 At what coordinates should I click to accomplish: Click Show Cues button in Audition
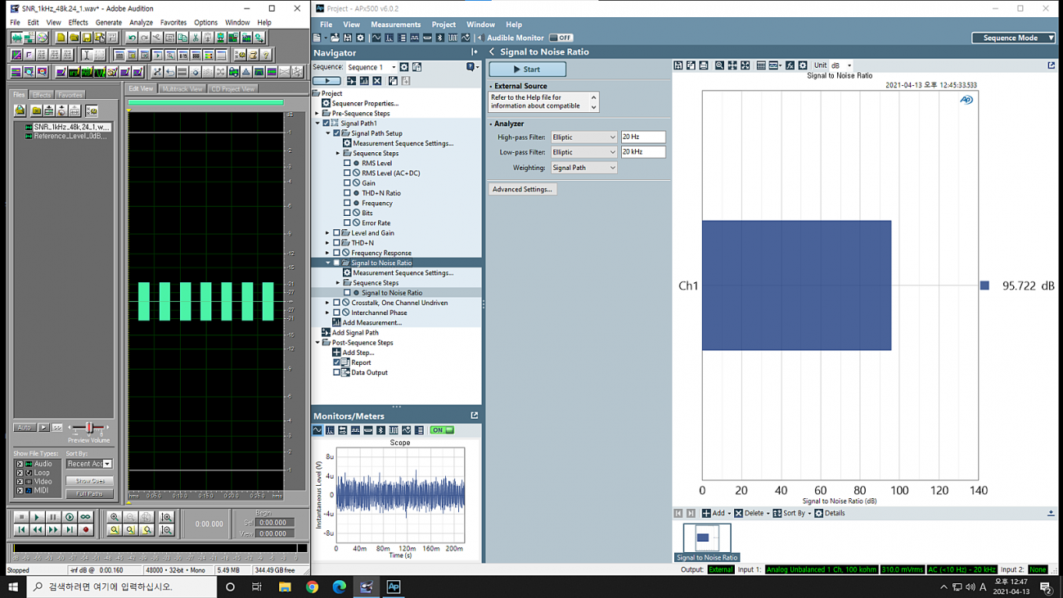89,481
